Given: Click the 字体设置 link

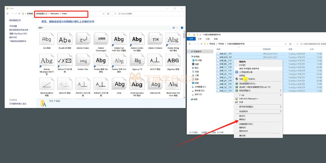Looking at the screenshot, I should click(x=13, y=26).
